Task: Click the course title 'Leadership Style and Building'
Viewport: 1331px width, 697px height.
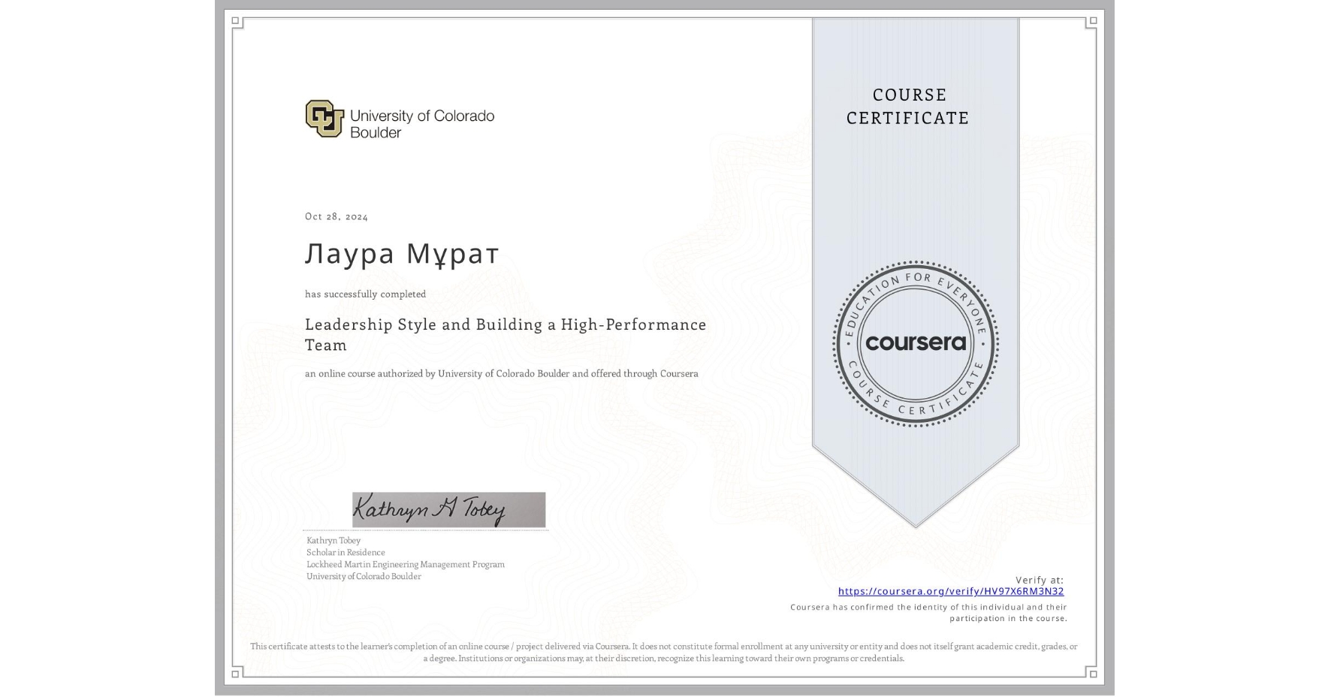Action: click(506, 334)
